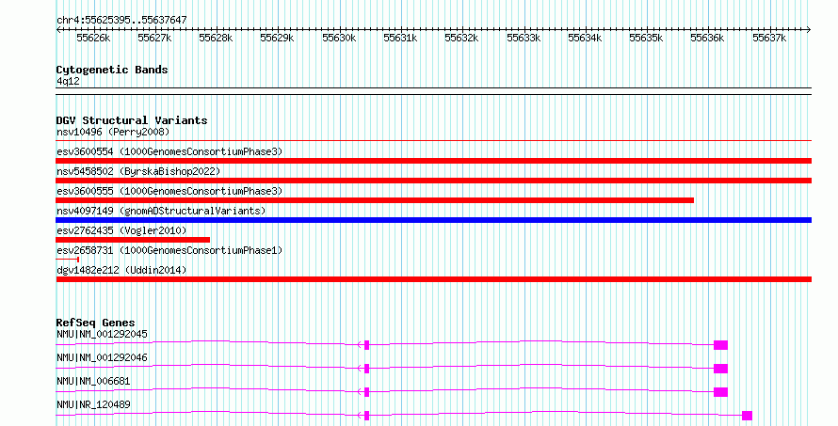
Task: Open variant esv2658731 (1000GenomesConsortiumPhase1) label
Action: pos(169,250)
